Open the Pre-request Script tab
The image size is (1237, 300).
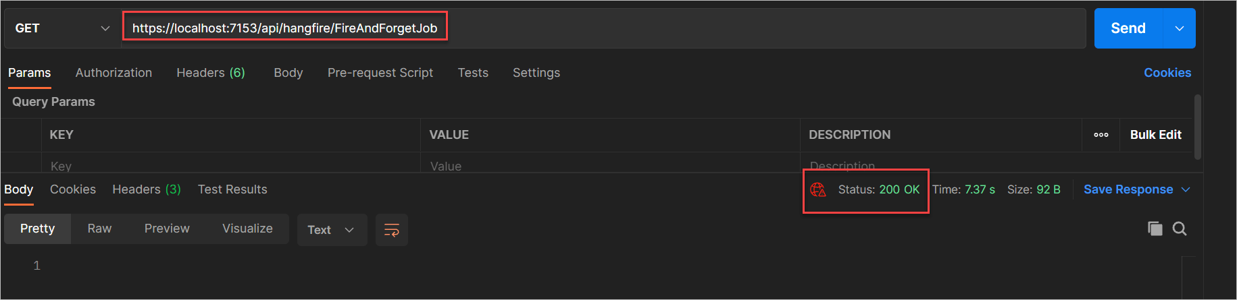380,73
